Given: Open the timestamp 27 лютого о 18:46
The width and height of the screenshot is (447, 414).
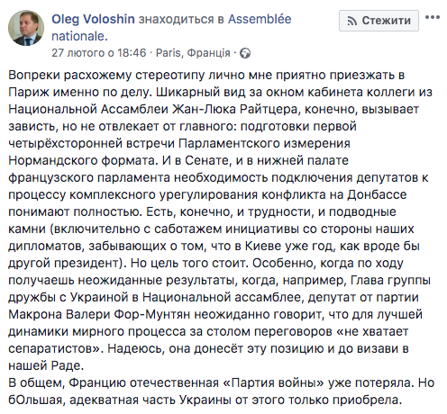Looking at the screenshot, I should point(99,53).
